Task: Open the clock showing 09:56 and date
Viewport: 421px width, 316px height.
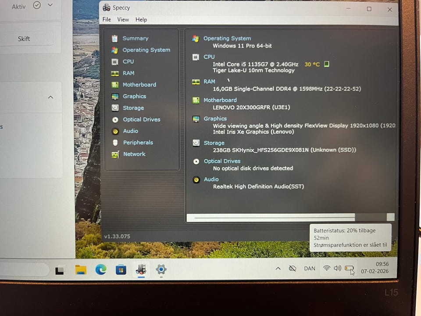Action: point(375,268)
